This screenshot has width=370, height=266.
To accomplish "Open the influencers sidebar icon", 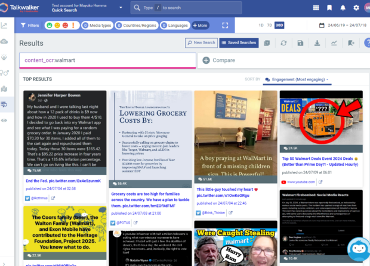I will point(4,57).
